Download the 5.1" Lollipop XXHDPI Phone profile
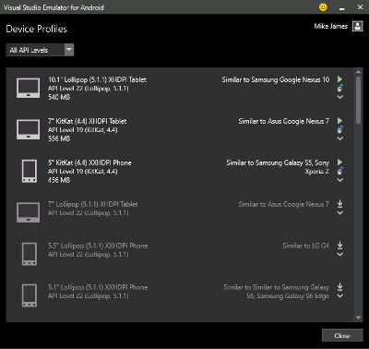Viewport: 369px width, 349px height. (339, 287)
